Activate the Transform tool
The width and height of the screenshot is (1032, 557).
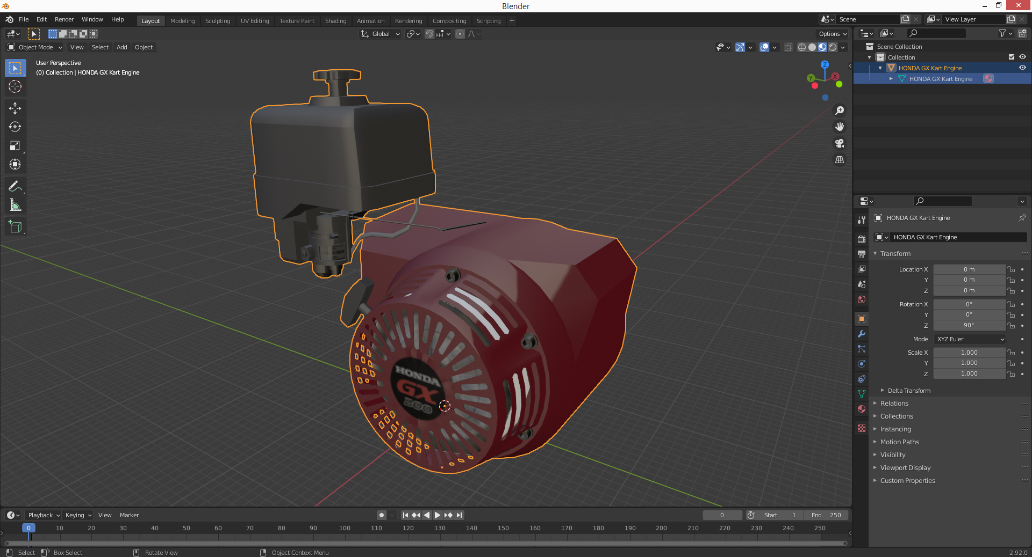(15, 165)
